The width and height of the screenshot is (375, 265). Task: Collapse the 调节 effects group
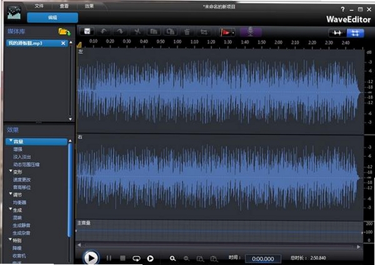click(11, 194)
